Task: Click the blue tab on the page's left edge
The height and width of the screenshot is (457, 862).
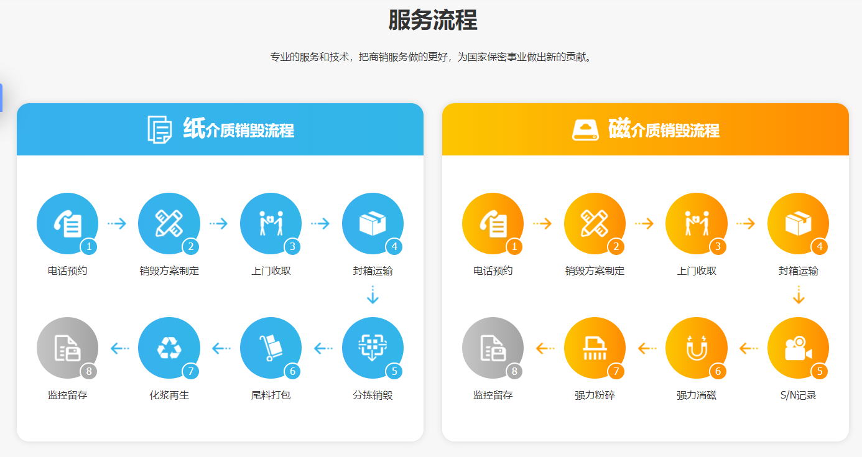Action: [x=1, y=98]
